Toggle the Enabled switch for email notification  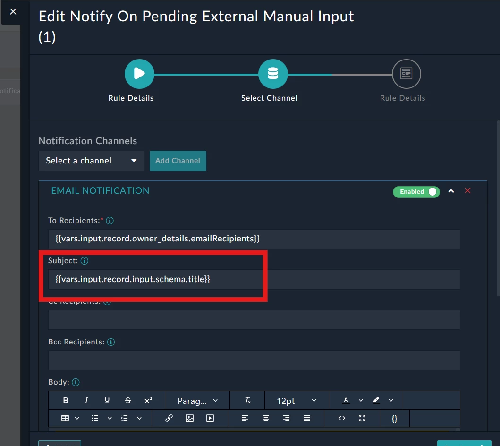[416, 191]
